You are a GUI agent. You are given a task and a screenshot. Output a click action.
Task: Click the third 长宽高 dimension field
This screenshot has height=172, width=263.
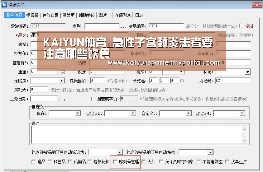coord(175,81)
